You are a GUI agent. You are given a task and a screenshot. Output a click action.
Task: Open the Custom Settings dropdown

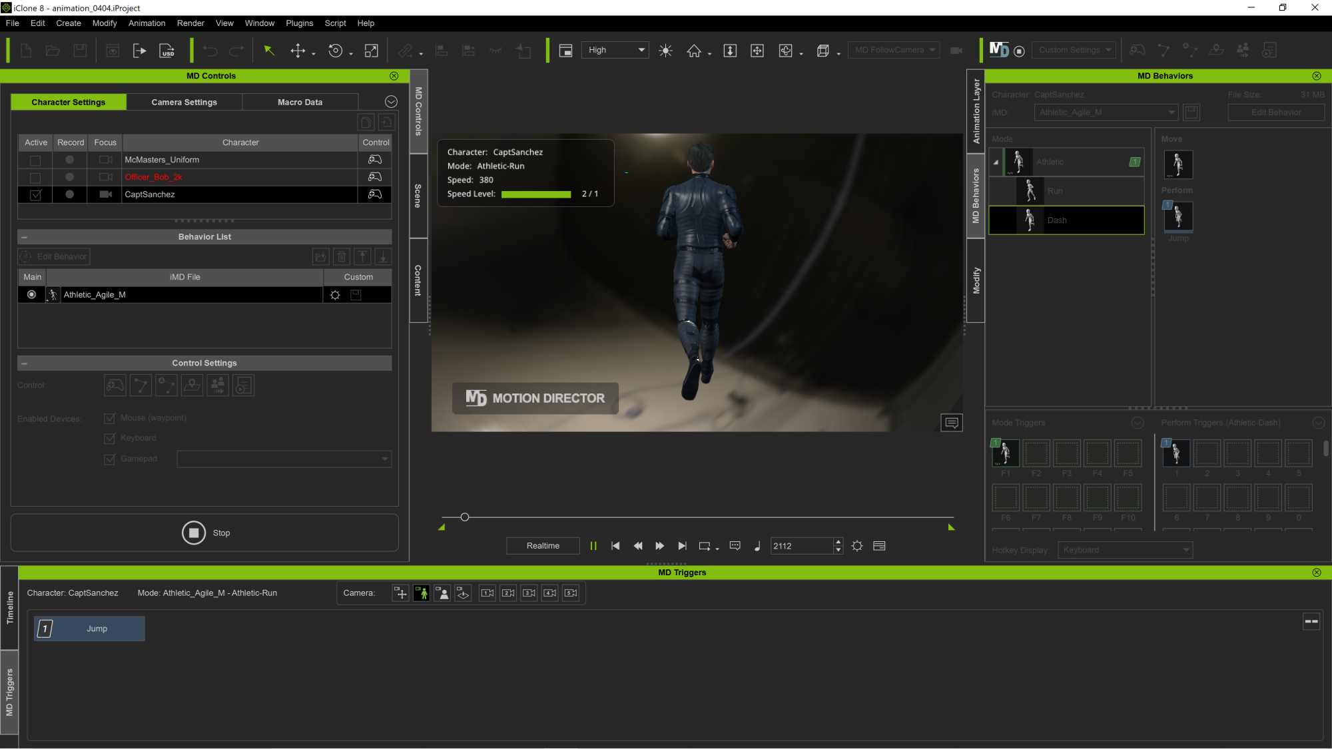click(1074, 50)
